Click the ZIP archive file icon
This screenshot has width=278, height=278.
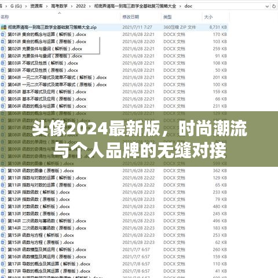pos(3,27)
